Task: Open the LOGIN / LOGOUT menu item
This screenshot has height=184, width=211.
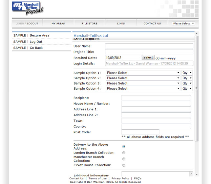Action: [27, 23]
